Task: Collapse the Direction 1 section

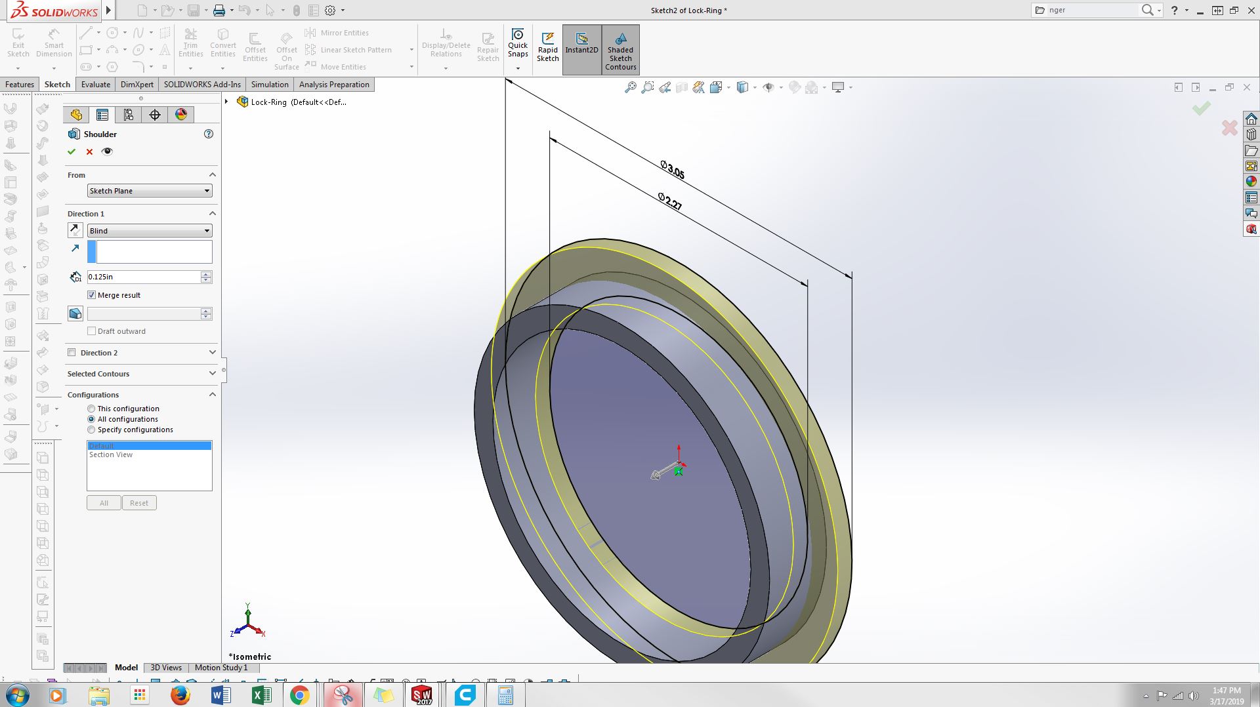Action: (x=212, y=214)
